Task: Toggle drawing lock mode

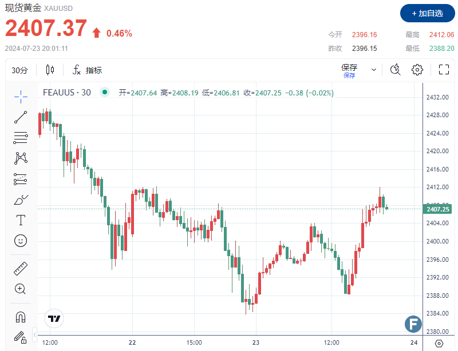Action: coord(21,337)
